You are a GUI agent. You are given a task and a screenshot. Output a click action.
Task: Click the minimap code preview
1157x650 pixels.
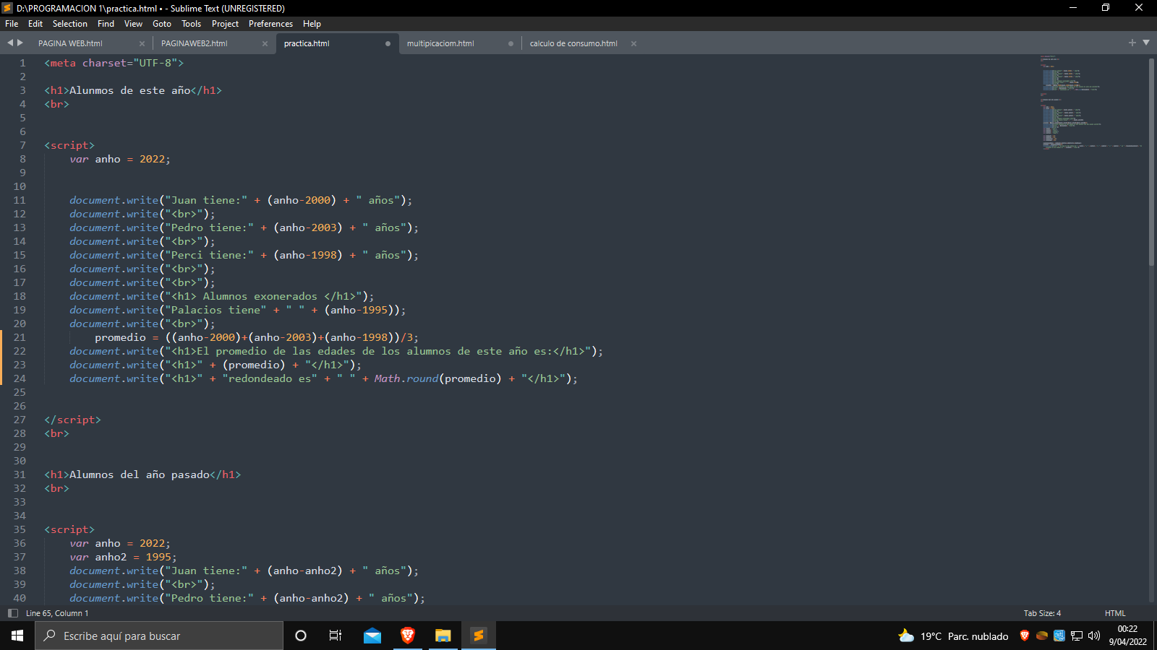tap(1092, 102)
